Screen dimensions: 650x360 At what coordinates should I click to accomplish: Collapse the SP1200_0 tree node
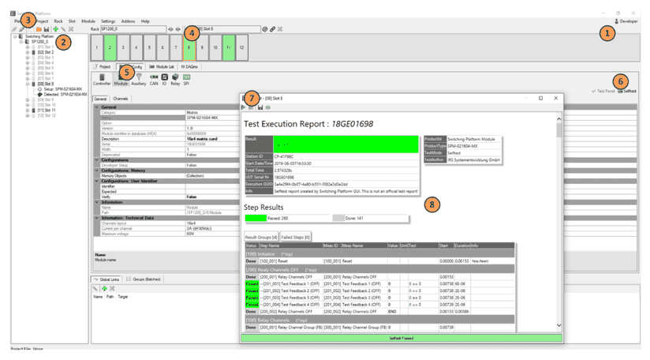tap(21, 42)
